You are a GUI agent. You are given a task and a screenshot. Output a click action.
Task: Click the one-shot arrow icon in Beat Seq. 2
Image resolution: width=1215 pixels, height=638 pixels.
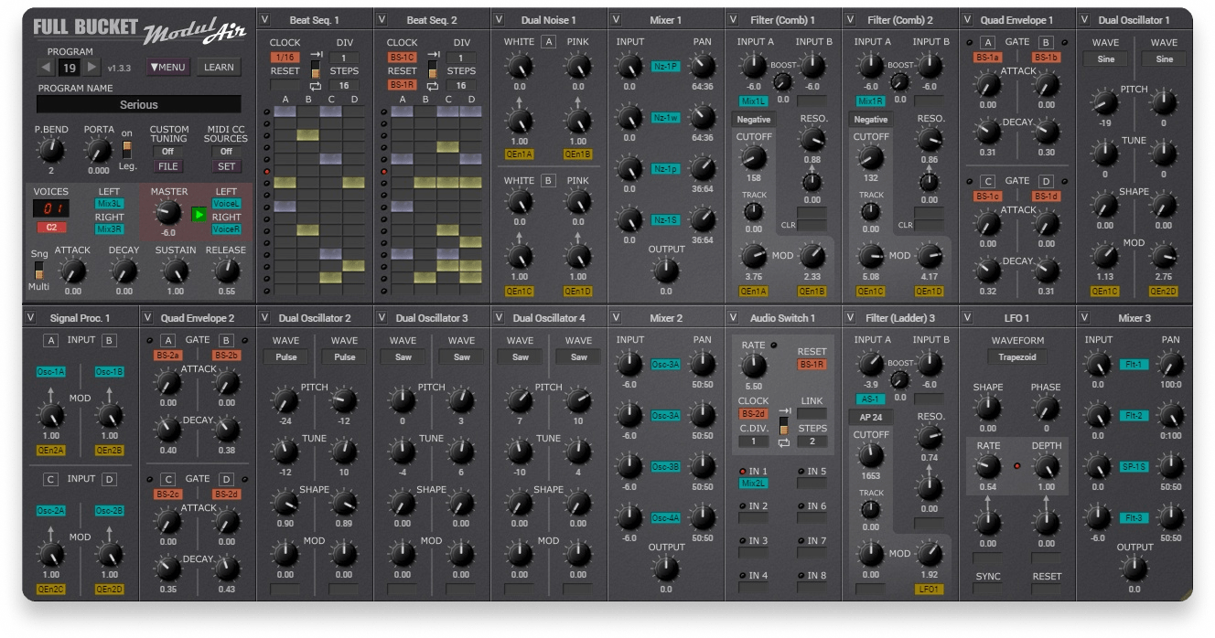click(x=433, y=55)
